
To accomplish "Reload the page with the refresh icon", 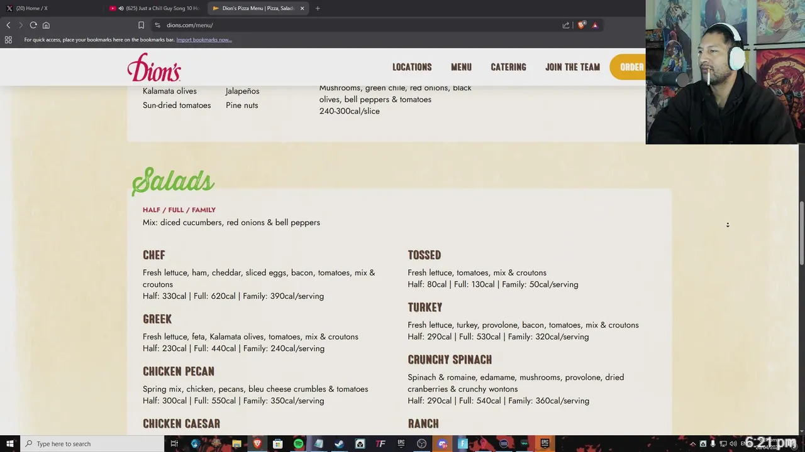I will point(33,25).
